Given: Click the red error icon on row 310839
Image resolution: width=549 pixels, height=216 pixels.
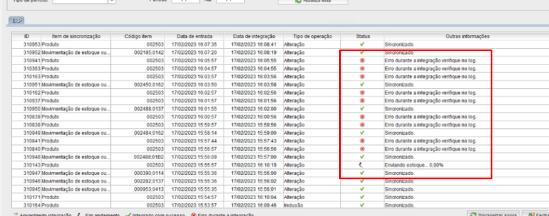Looking at the screenshot, I should tap(362, 117).
